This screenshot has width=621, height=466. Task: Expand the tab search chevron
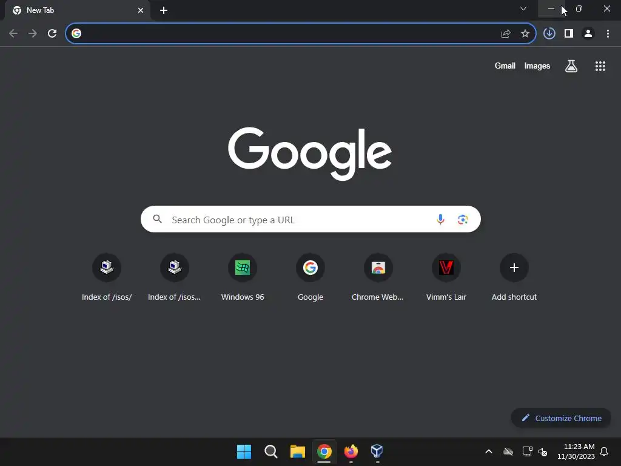(x=523, y=8)
